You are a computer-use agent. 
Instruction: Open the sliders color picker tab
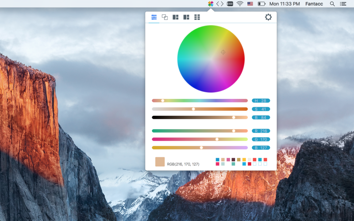pos(154,17)
